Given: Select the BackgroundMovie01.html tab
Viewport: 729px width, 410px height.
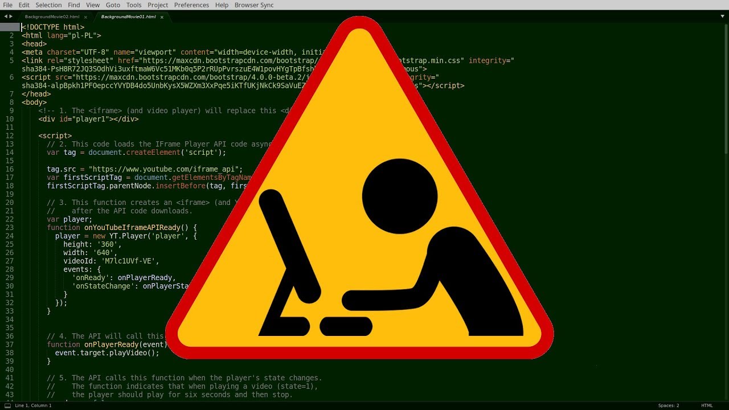Looking at the screenshot, I should pyautogui.click(x=128, y=17).
